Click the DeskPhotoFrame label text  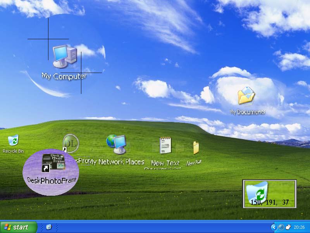52,180
